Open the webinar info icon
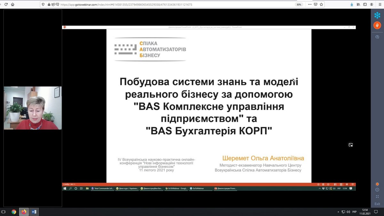384x216 pixels. pyautogui.click(x=377, y=190)
